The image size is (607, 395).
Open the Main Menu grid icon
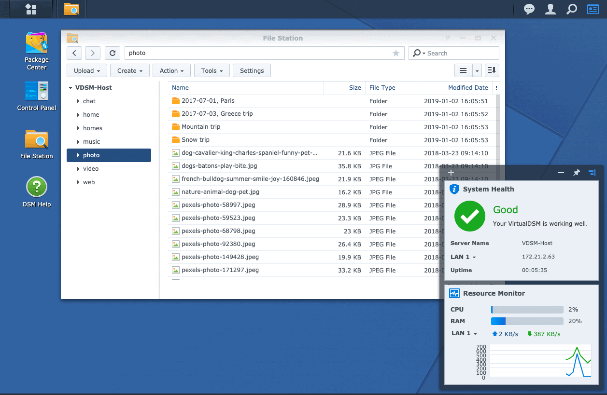tap(31, 9)
